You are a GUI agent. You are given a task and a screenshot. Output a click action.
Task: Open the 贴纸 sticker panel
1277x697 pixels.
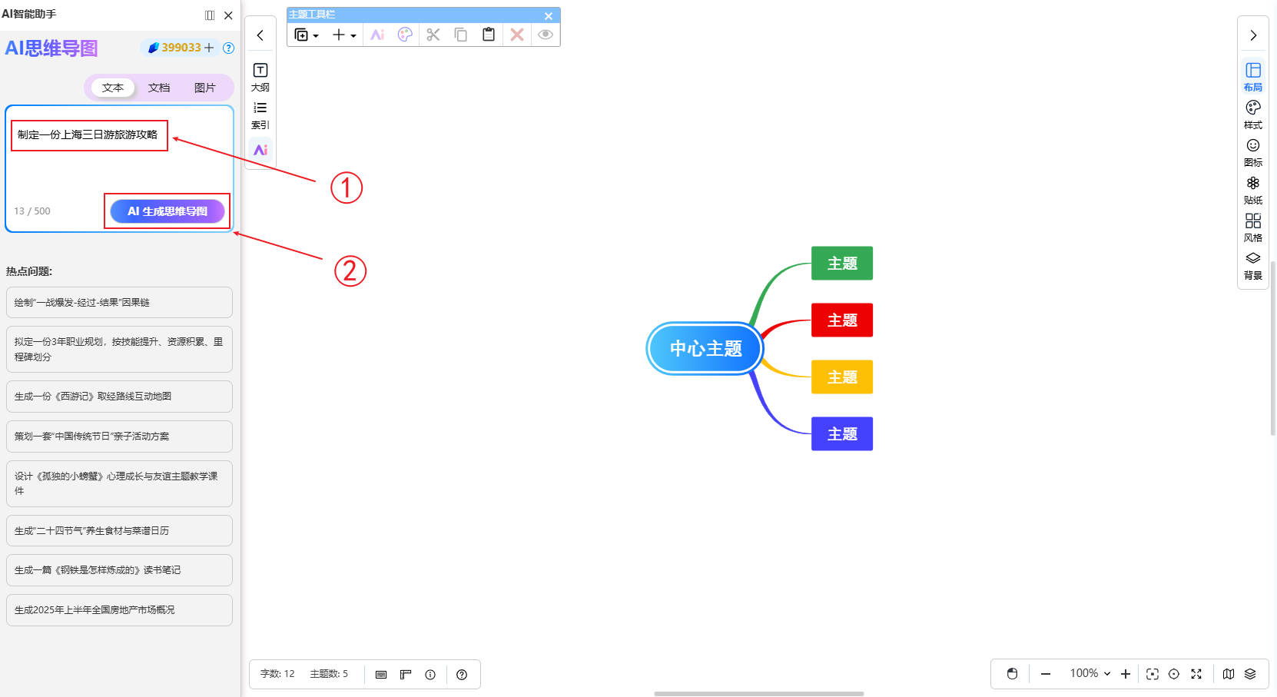(x=1252, y=189)
